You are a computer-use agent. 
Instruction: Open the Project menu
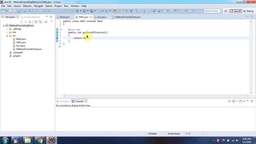point(58,6)
